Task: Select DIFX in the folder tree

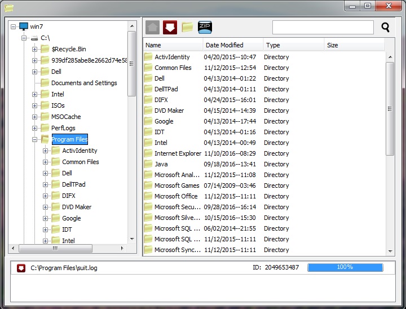Action: pos(69,196)
